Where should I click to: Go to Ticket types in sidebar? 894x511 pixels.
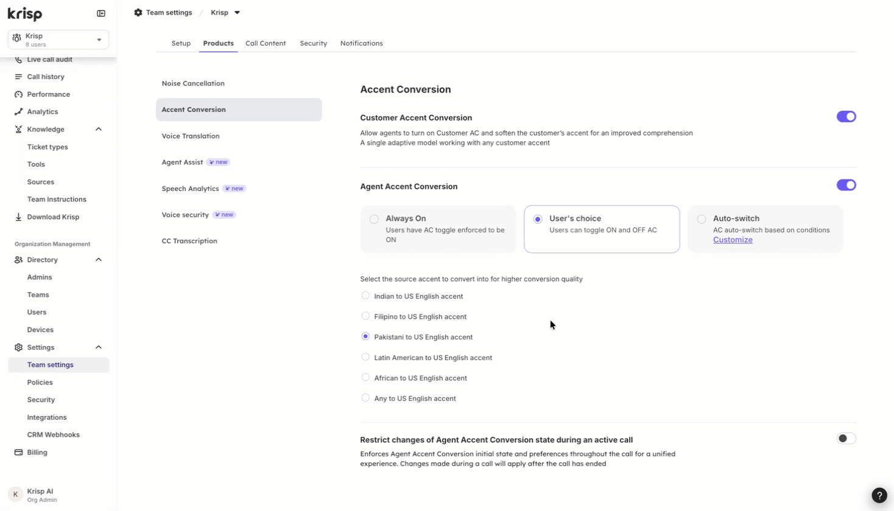click(48, 147)
